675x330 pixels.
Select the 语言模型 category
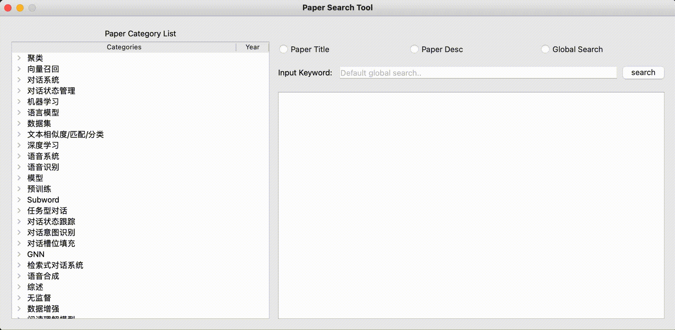(x=43, y=112)
